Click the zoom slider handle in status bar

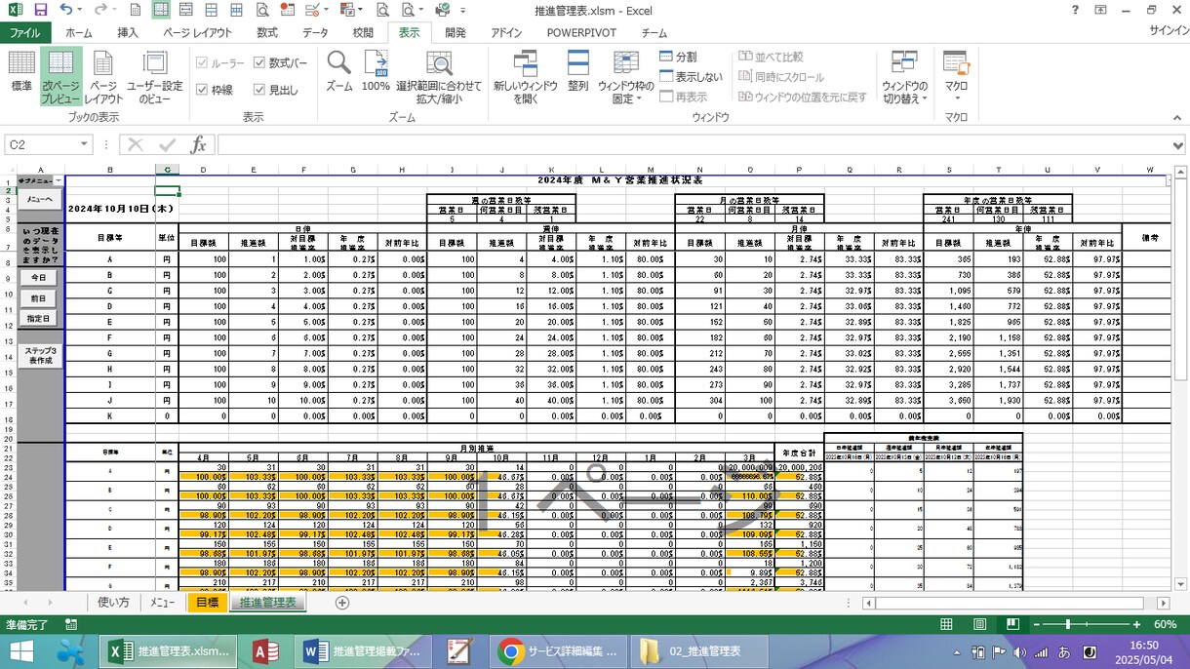[x=1069, y=624]
